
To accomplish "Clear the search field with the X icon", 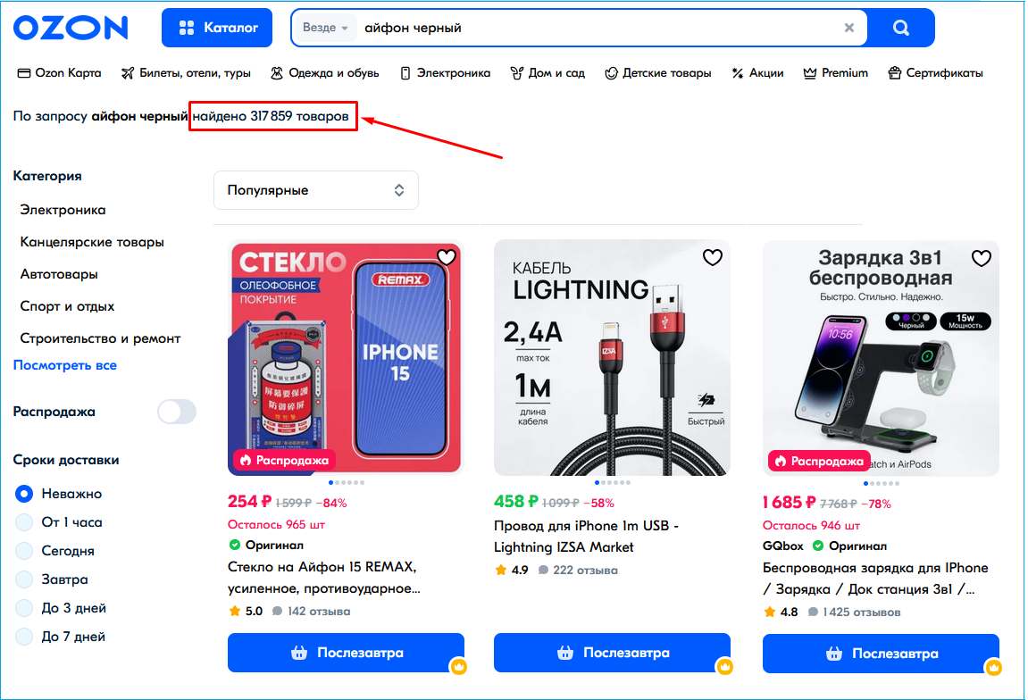I will 849,28.
